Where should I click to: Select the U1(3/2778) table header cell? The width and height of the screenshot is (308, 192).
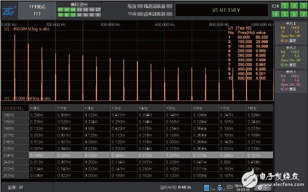(x=15, y=108)
